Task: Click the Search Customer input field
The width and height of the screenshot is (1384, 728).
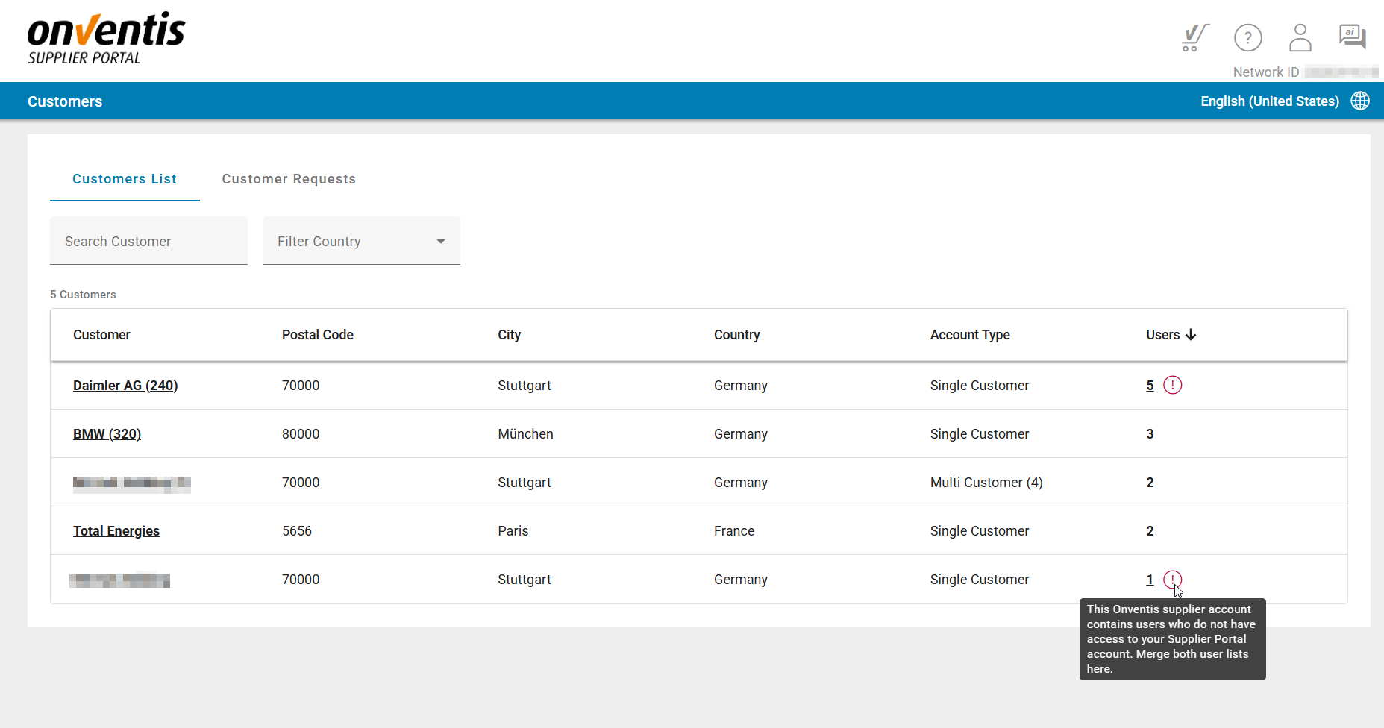Action: point(148,241)
